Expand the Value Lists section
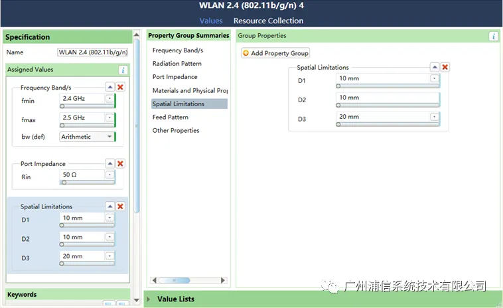 tap(149, 299)
